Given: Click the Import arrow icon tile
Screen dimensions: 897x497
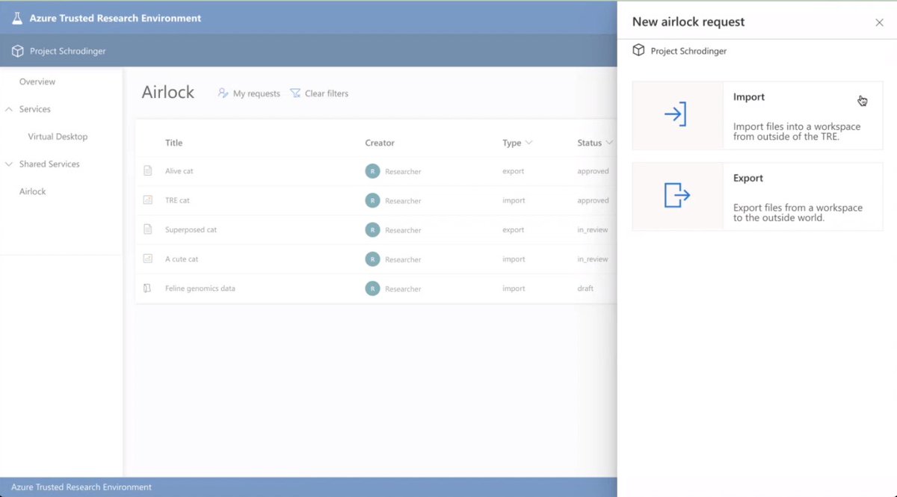Looking at the screenshot, I should pos(677,115).
